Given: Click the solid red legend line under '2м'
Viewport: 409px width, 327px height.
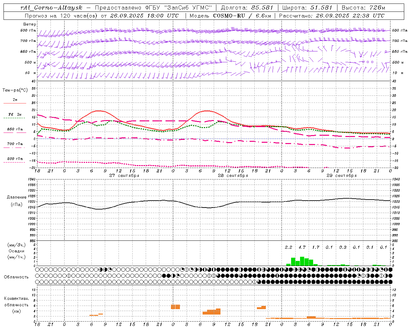Looking at the screenshot, I should [x=15, y=103].
